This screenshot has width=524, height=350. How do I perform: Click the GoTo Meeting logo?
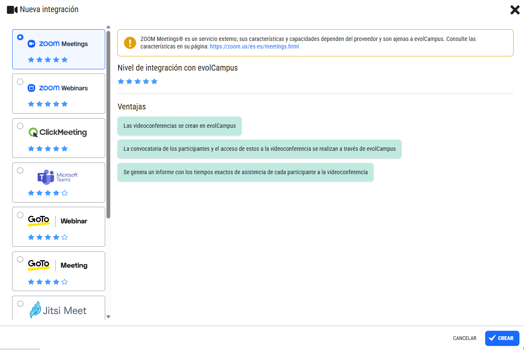pos(58,265)
